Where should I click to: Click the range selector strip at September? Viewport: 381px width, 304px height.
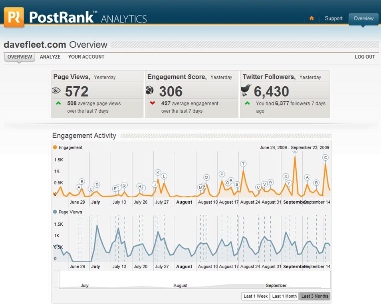tap(276, 285)
